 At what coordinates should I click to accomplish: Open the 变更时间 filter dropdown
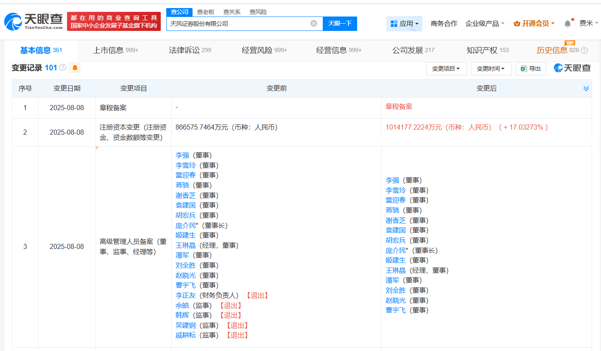491,69
